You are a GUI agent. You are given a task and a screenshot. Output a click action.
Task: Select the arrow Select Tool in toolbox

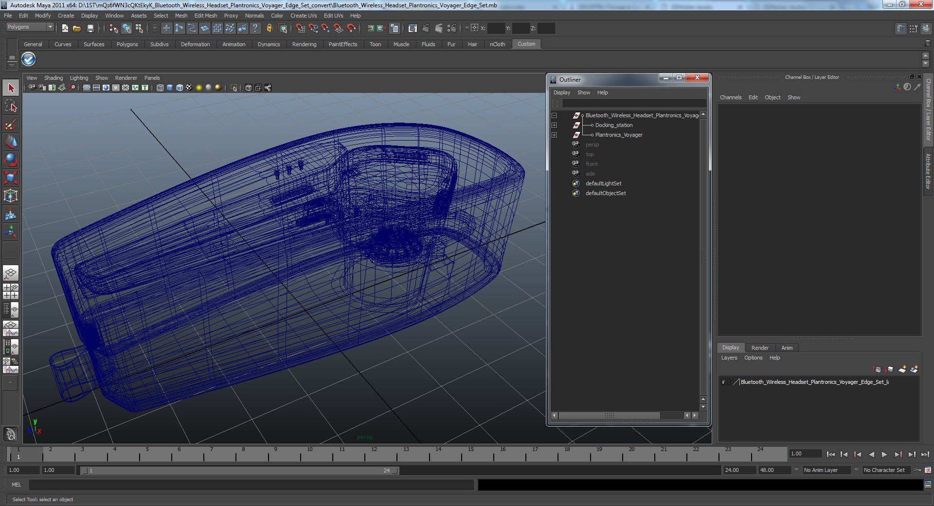pos(11,88)
